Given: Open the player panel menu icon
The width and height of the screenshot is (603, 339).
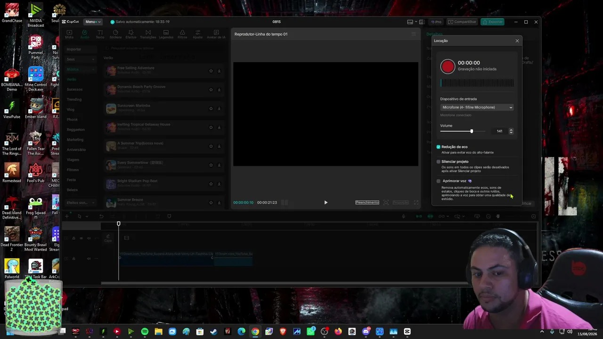Looking at the screenshot, I should [x=414, y=34].
